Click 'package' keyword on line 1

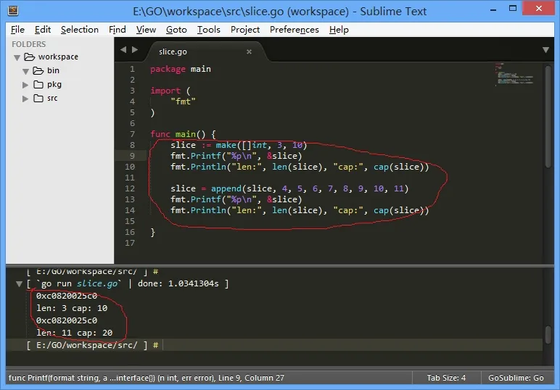[168, 69]
